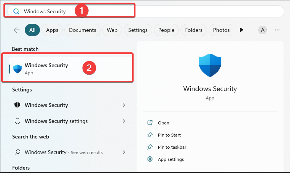The width and height of the screenshot is (290, 173).
Task: Click the web search magnifier icon
Action: click(x=18, y=152)
